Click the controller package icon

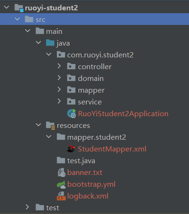(71, 66)
